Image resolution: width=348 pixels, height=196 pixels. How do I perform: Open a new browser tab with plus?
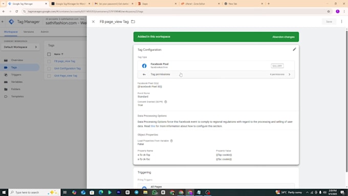click(269, 4)
